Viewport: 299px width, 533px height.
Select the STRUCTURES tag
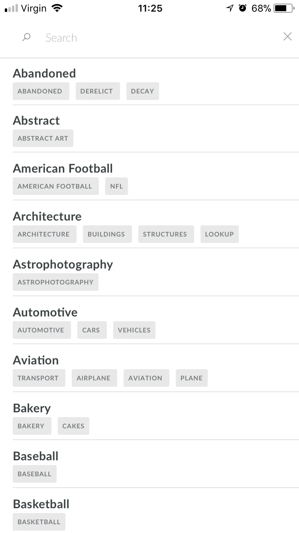(x=165, y=234)
